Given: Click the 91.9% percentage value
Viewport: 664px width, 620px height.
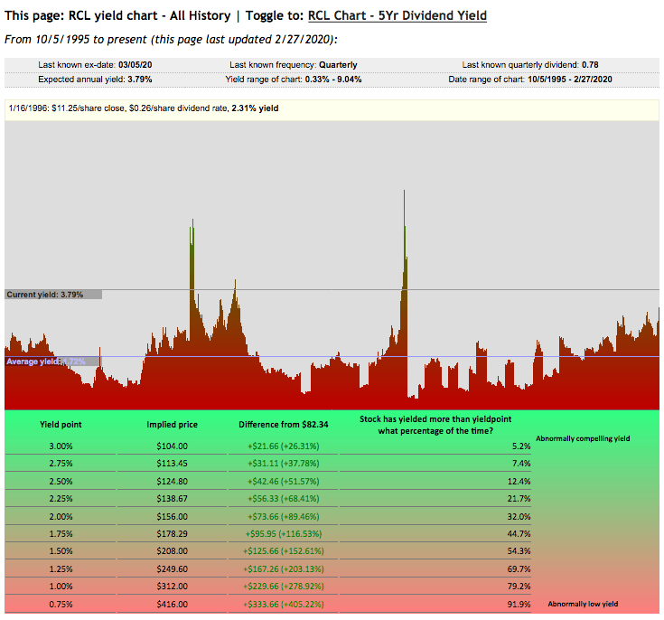Looking at the screenshot, I should (519, 605).
